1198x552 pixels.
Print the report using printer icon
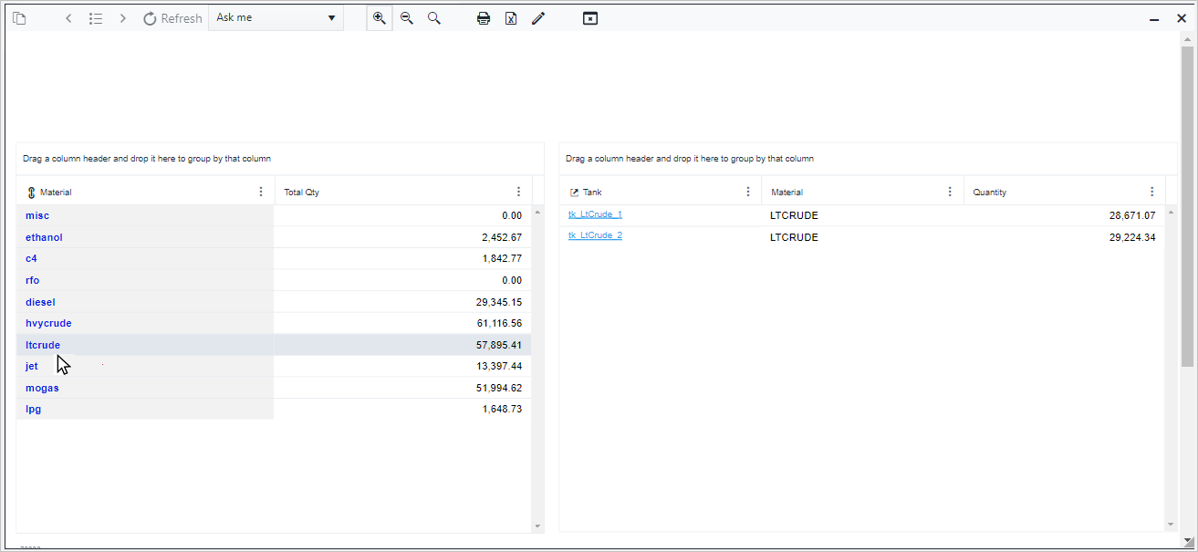[484, 18]
